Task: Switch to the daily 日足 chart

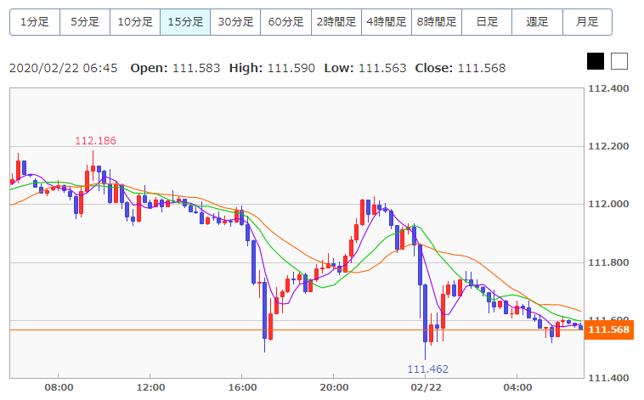Action: pos(487,22)
